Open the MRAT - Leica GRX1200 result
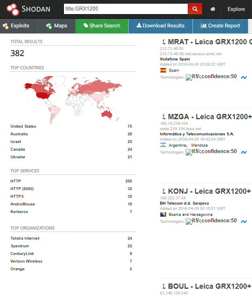252x296 pixels. (x=210, y=42)
